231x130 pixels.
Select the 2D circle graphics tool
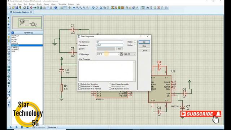[9, 70]
